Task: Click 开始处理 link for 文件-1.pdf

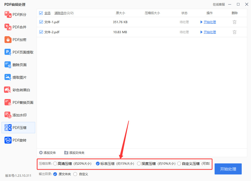Action: click(210, 22)
